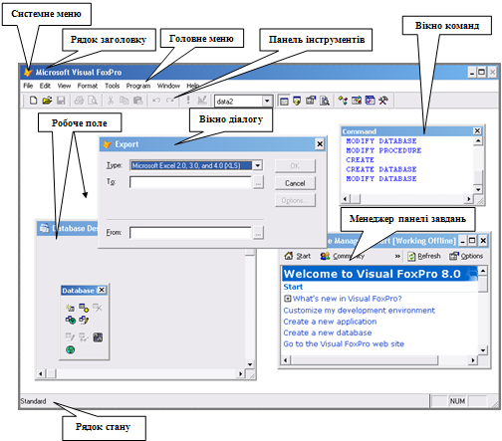Click the Task Pane vertical scroll-down arrow

pos(483,350)
